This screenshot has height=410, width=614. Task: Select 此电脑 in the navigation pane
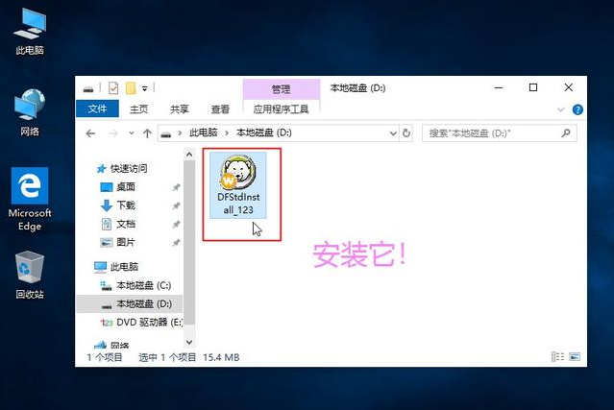coord(116,267)
